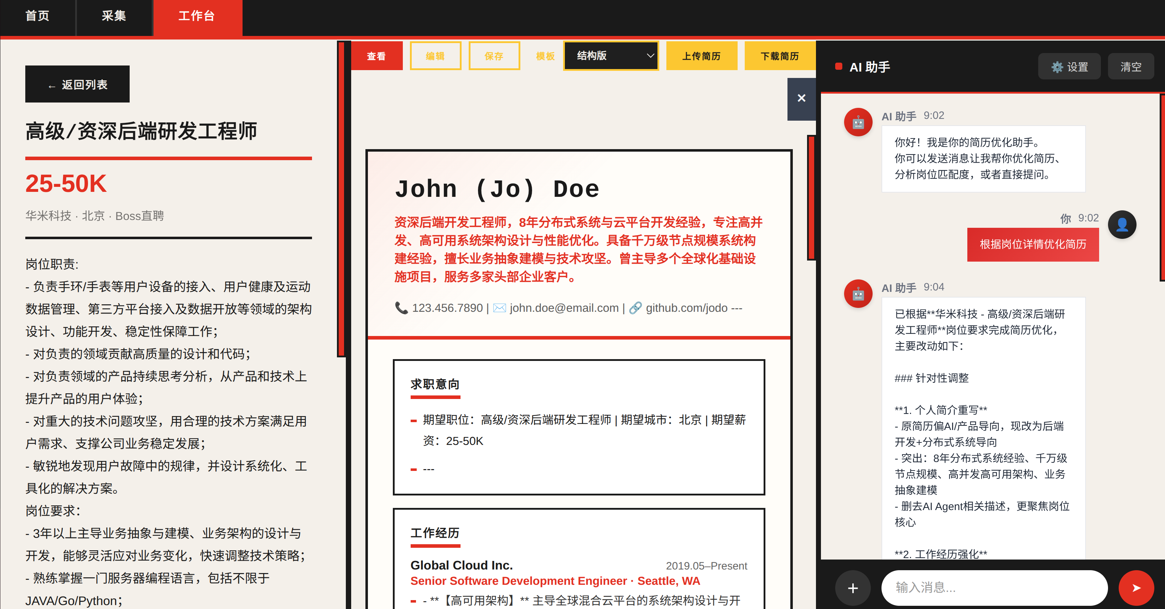
Task: Click 返回列表 back button
Action: 77,85
